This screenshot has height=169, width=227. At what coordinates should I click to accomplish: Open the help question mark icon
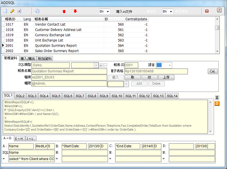point(219,10)
